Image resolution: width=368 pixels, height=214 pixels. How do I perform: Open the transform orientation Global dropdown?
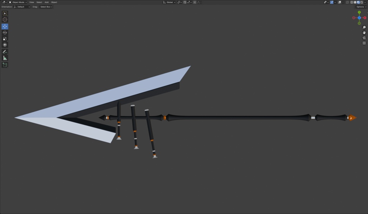coord(169,2)
